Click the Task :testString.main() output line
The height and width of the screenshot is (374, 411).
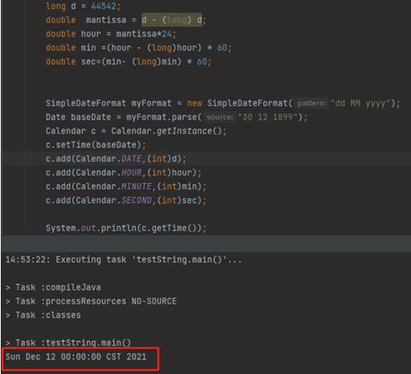click(68, 343)
